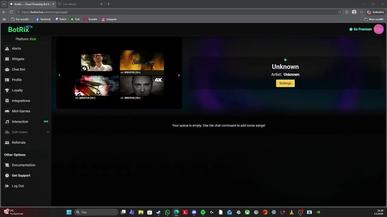Open the man with glasses video thumbnail
The height and width of the screenshot is (217, 387).
point(96,63)
